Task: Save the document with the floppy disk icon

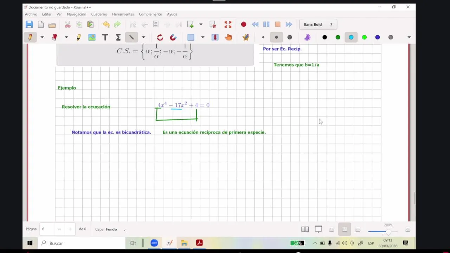Action: 29,24
